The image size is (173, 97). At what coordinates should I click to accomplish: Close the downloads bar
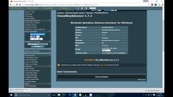point(162,90)
